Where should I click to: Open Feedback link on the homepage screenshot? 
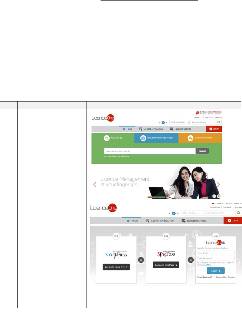tap(209, 118)
